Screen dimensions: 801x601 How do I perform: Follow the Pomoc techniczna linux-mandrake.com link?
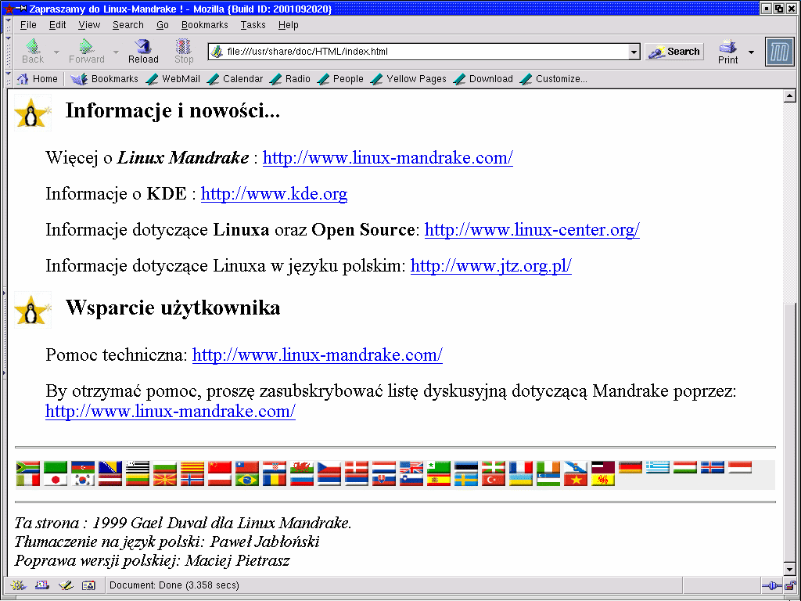pyautogui.click(x=318, y=354)
